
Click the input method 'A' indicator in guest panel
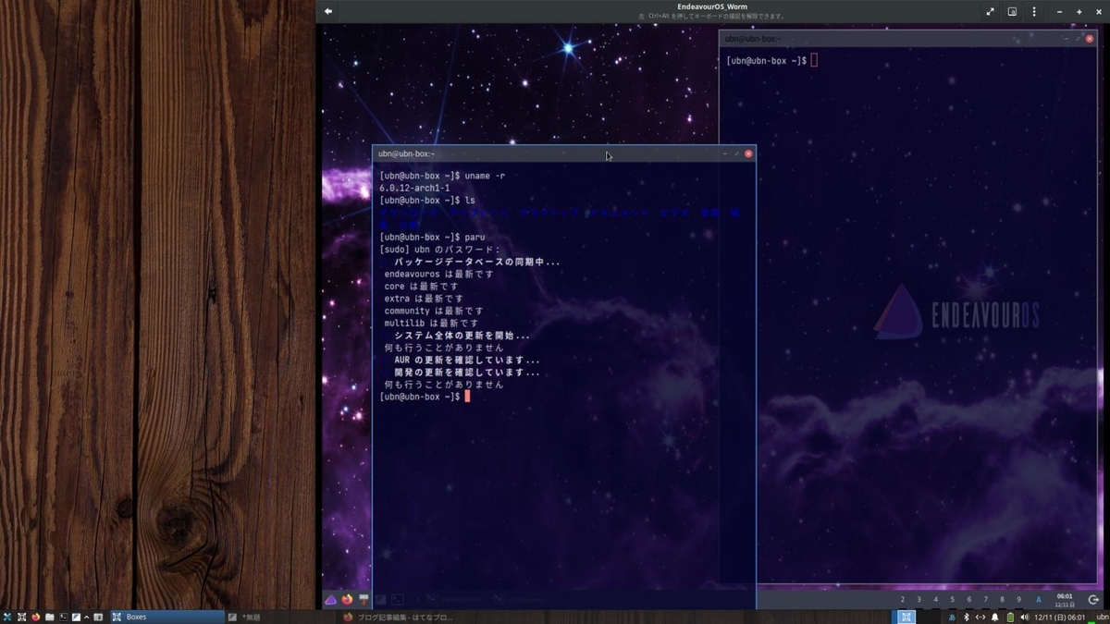click(1038, 599)
